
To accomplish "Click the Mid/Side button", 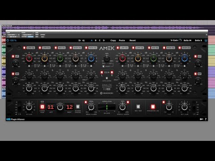I will coord(138,106).
